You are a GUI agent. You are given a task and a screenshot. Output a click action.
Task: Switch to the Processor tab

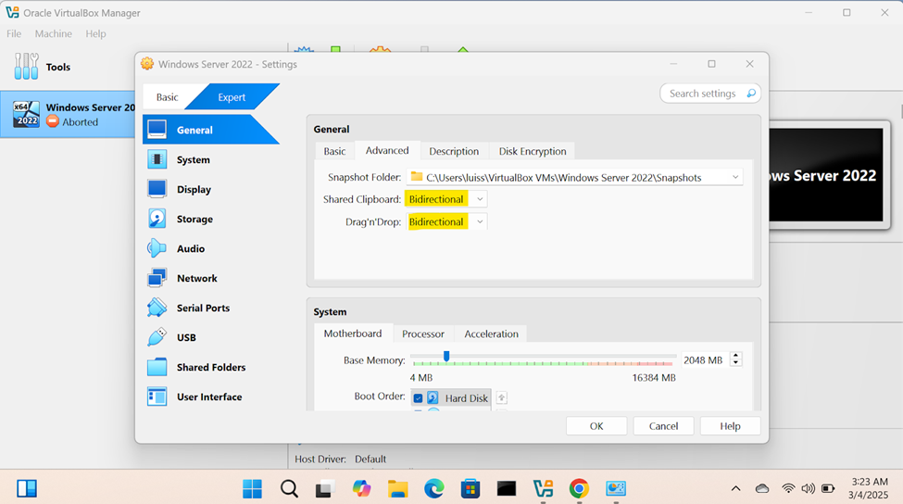(422, 334)
